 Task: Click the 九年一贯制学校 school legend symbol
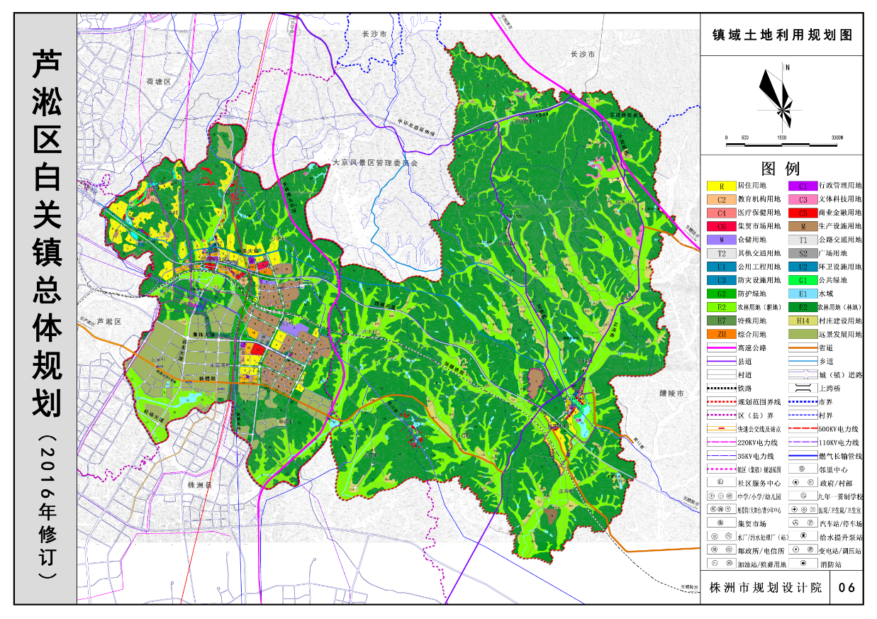[803, 496]
